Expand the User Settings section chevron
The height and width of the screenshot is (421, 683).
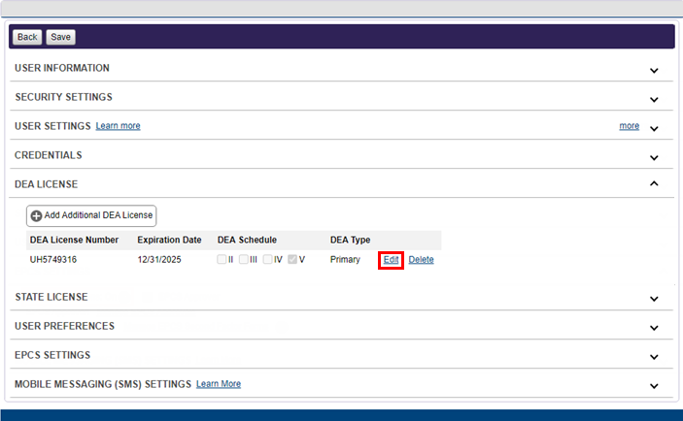click(x=654, y=128)
